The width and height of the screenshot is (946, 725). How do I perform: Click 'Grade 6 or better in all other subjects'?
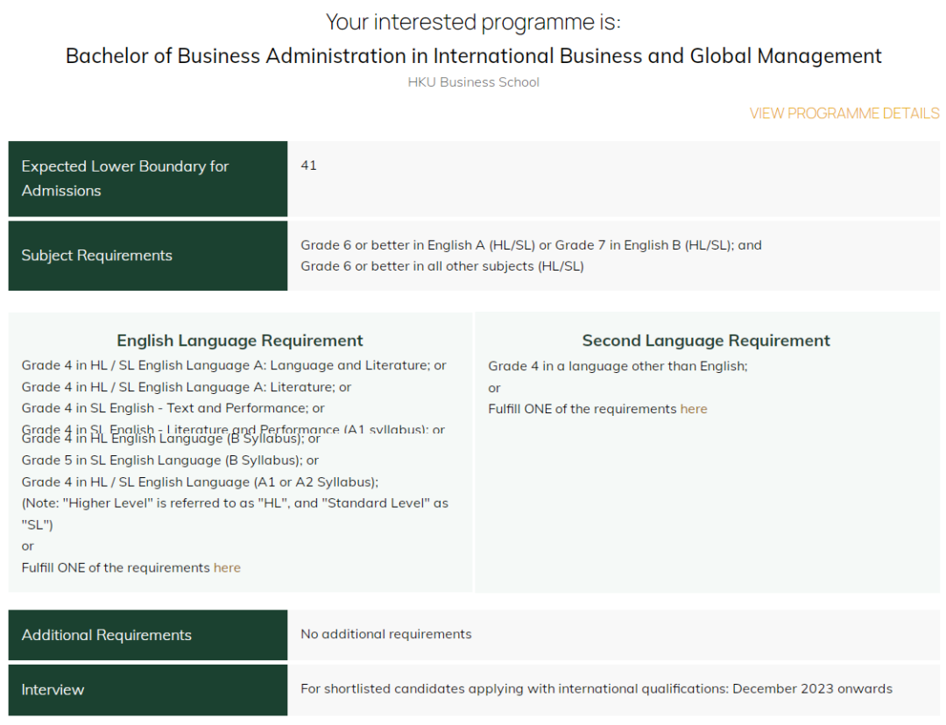click(x=441, y=266)
